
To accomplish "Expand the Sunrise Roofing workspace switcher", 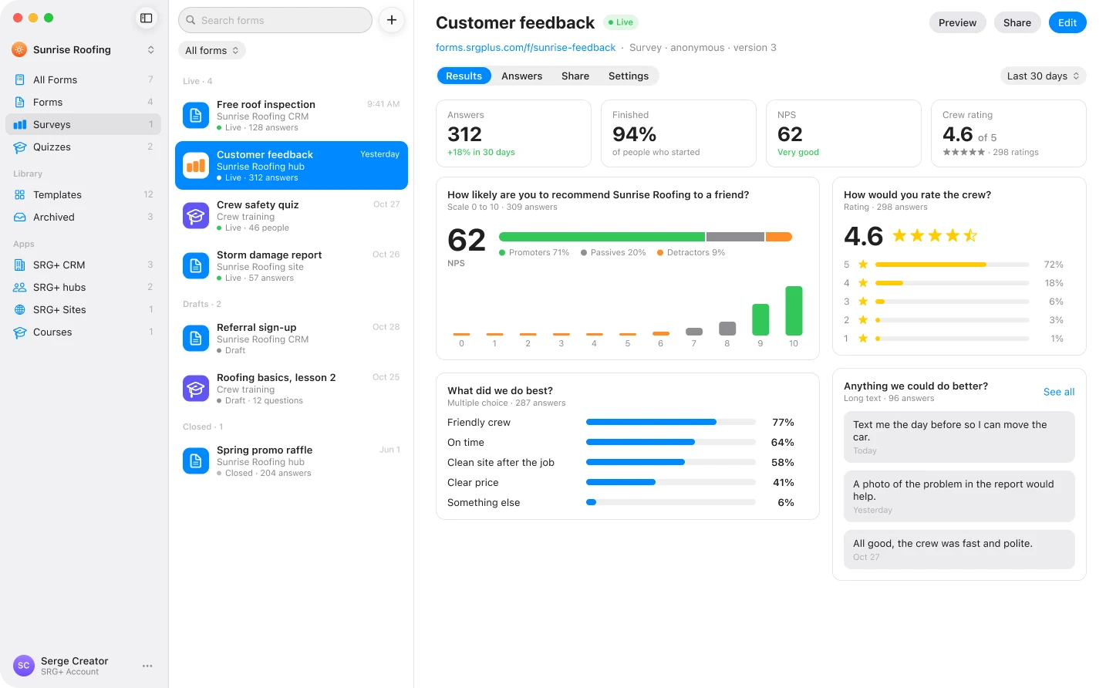I will pyautogui.click(x=151, y=49).
